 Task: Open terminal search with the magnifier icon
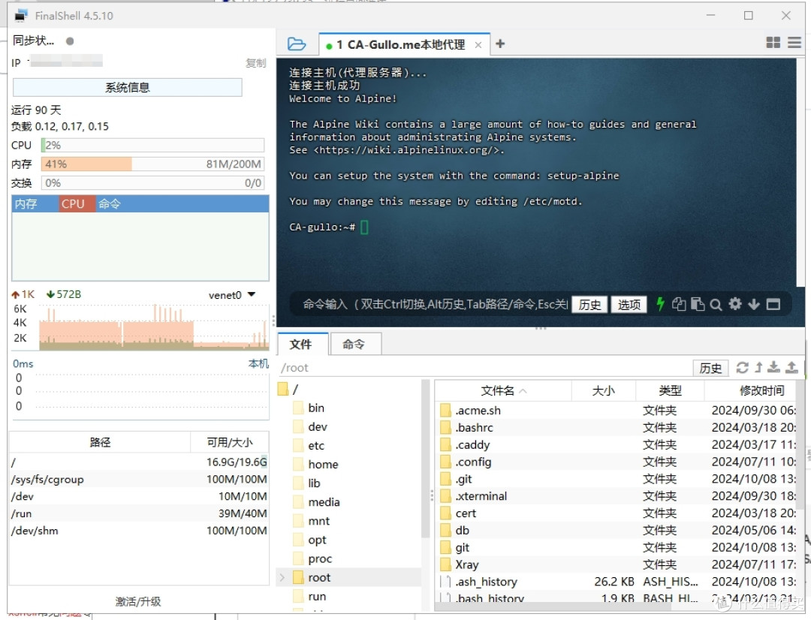click(715, 304)
